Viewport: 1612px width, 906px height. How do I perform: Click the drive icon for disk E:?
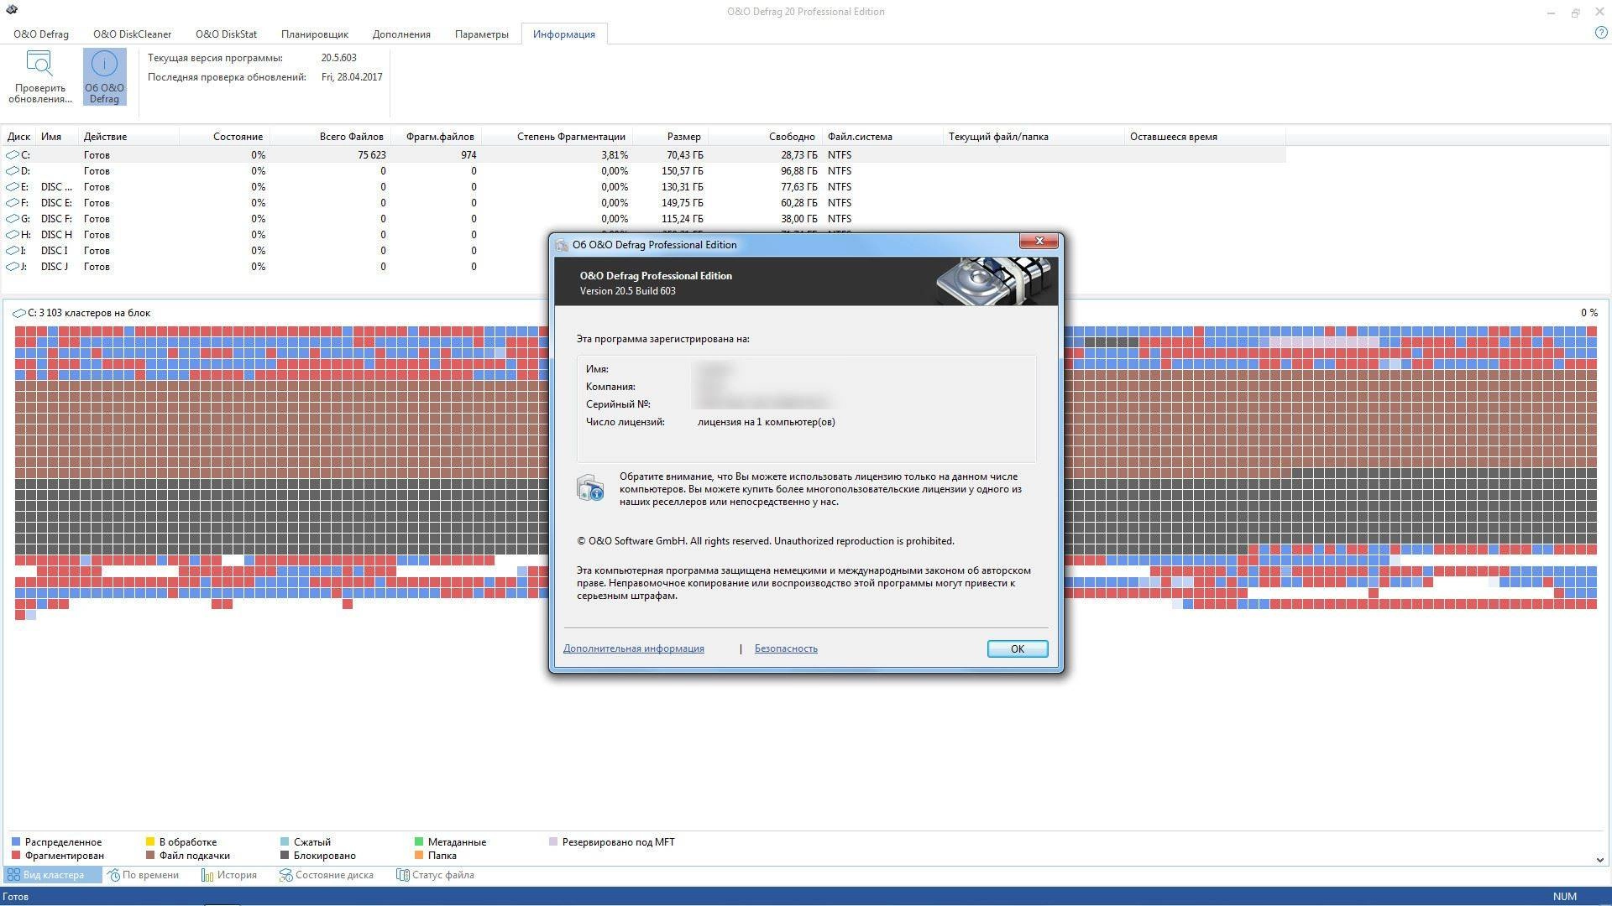pos(13,187)
